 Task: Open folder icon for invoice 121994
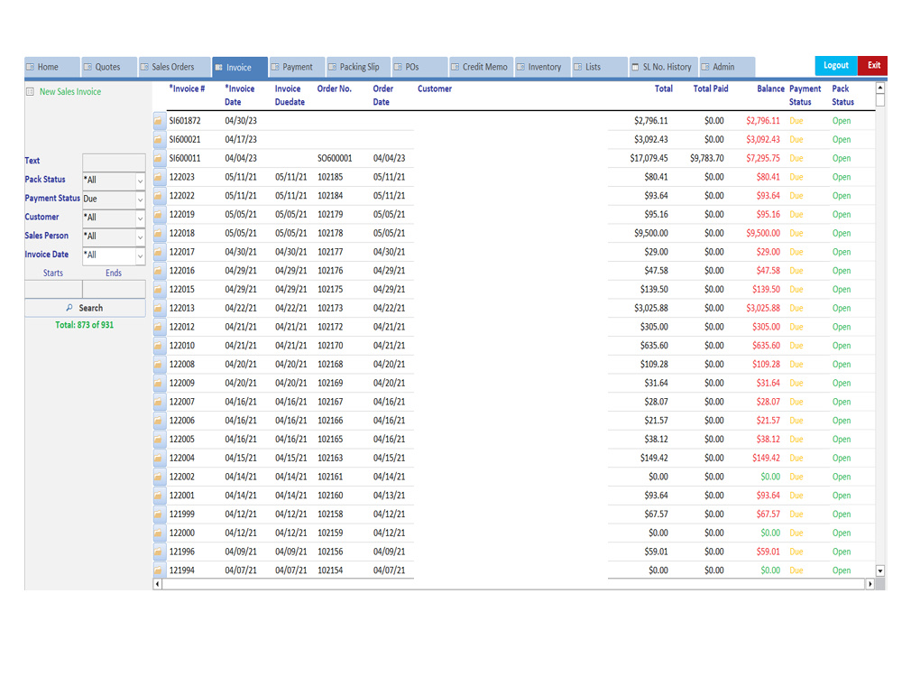tap(158, 570)
